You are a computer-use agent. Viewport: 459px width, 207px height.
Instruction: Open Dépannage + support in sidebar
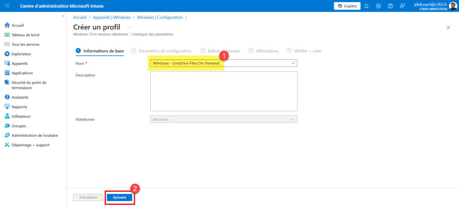(x=30, y=145)
